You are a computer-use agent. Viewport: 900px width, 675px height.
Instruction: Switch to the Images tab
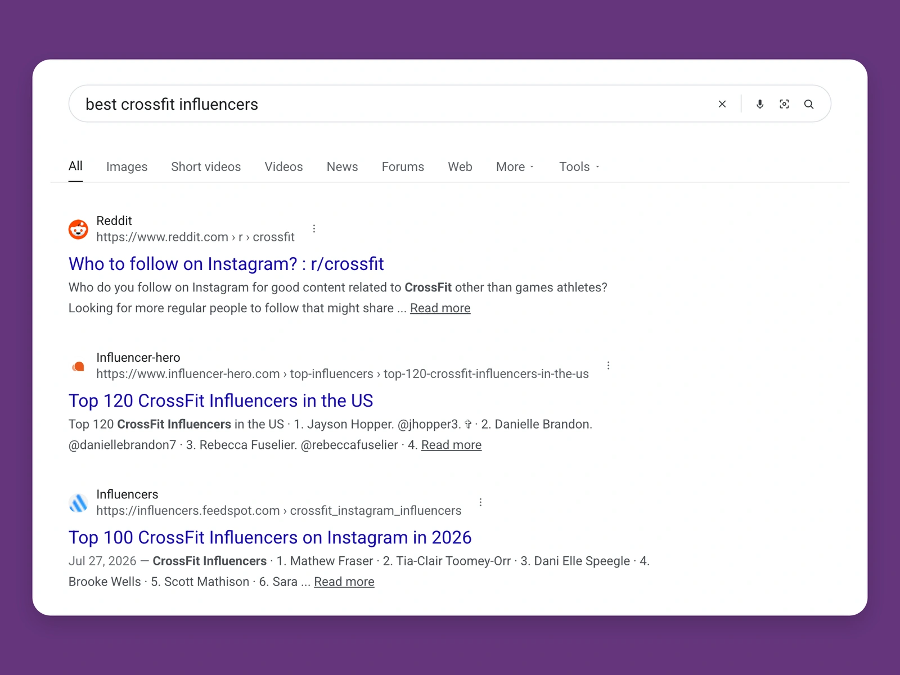pyautogui.click(x=127, y=166)
